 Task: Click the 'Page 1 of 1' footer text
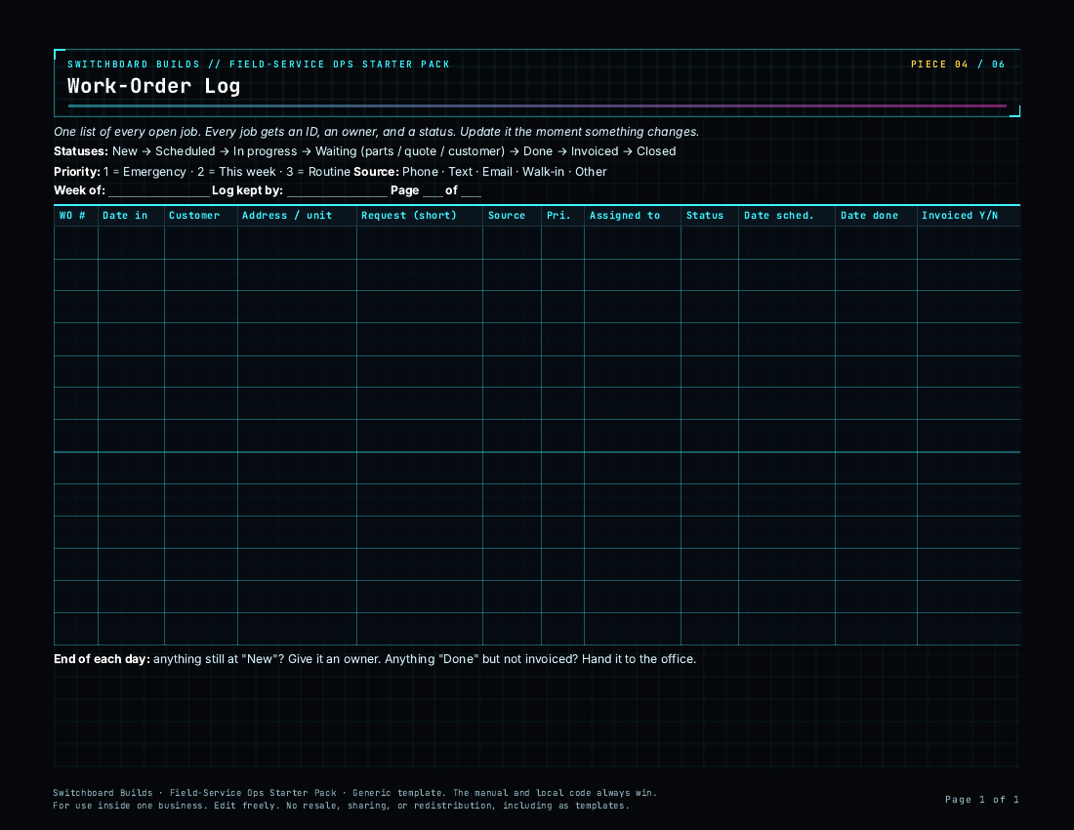(981, 799)
